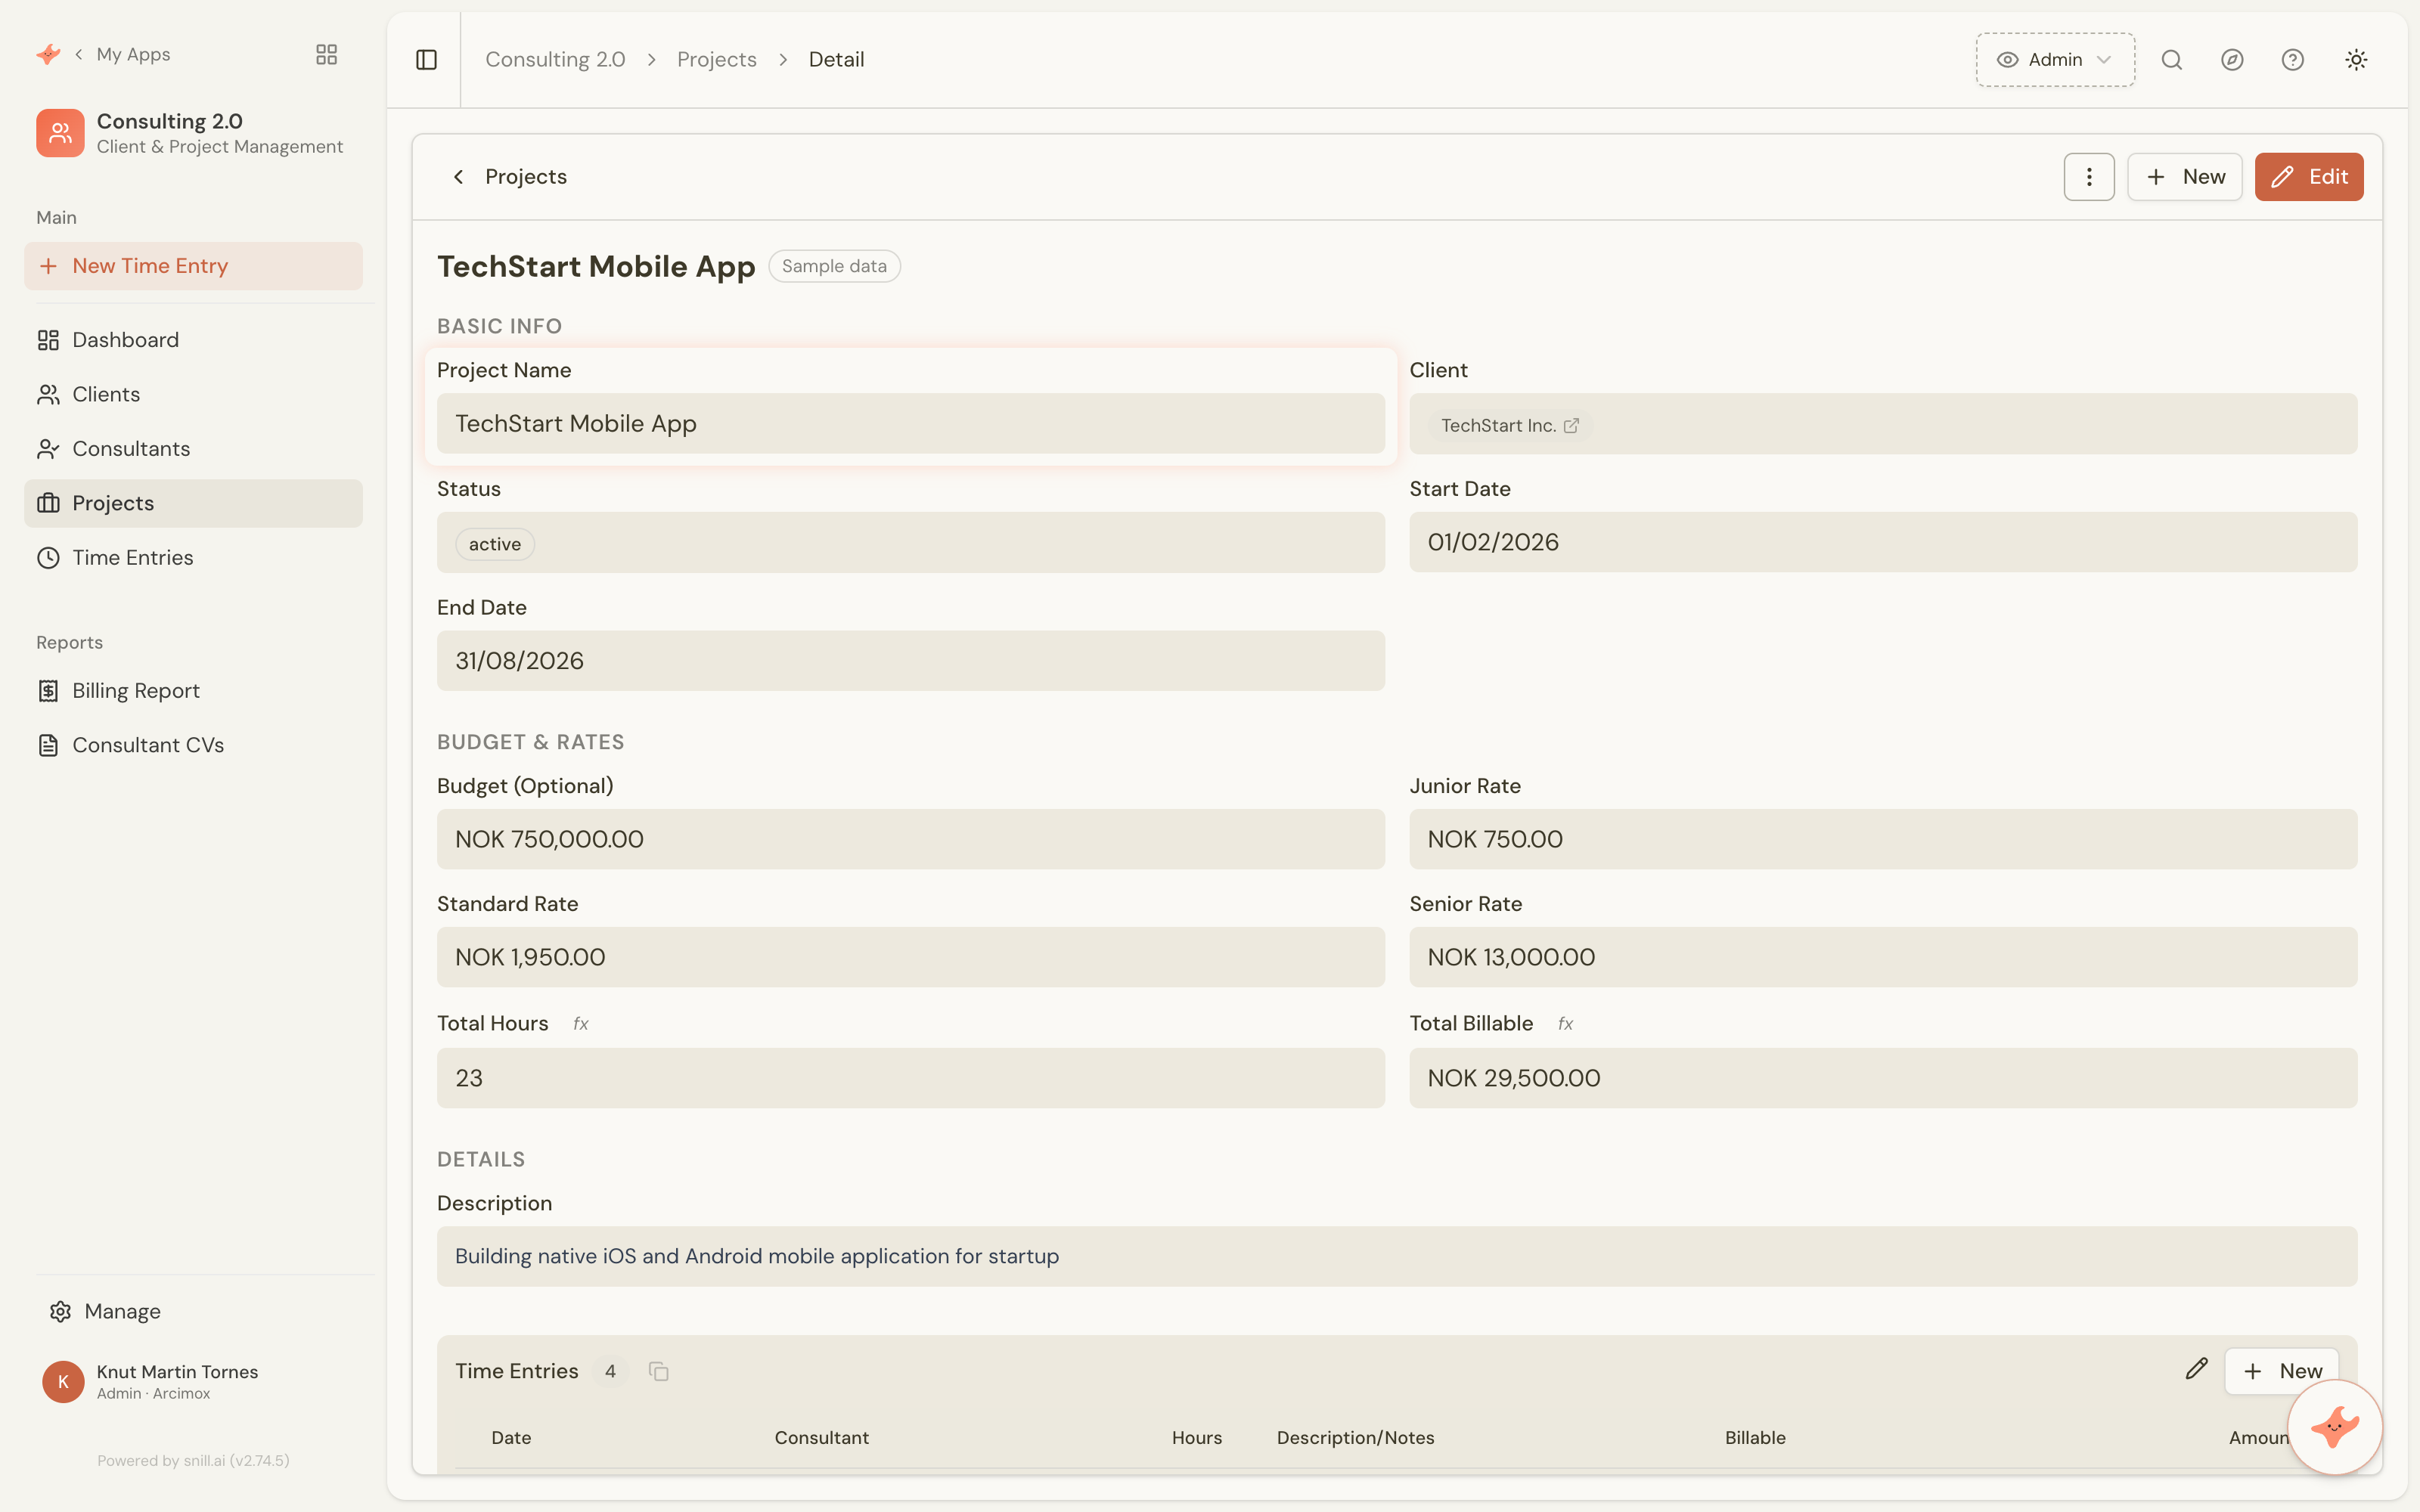Image resolution: width=2420 pixels, height=1512 pixels.
Task: Click the Budget field NOK 750,000.00
Action: 910,839
